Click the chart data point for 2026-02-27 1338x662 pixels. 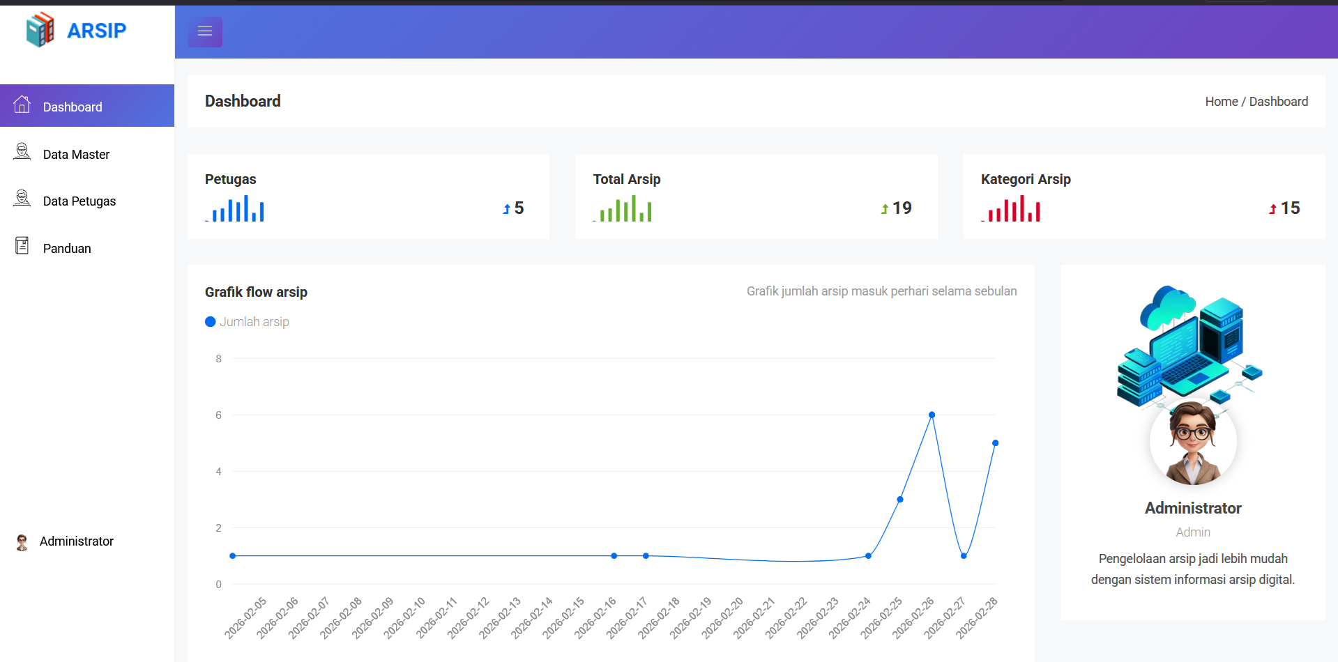point(964,556)
